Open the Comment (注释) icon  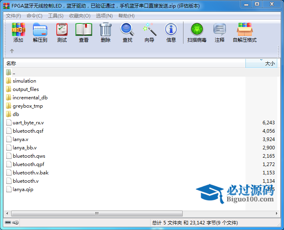tap(220, 29)
